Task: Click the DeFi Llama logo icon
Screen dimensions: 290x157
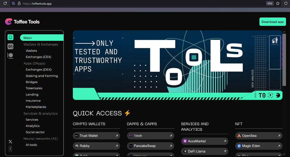Action: point(185,151)
